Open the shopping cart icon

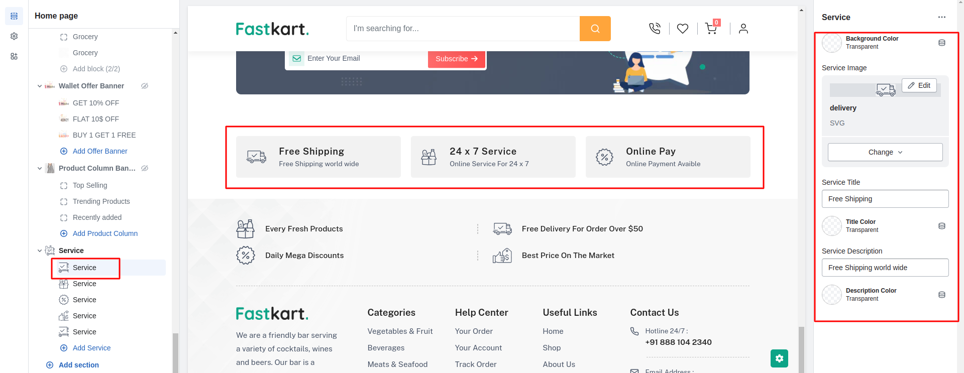point(711,29)
